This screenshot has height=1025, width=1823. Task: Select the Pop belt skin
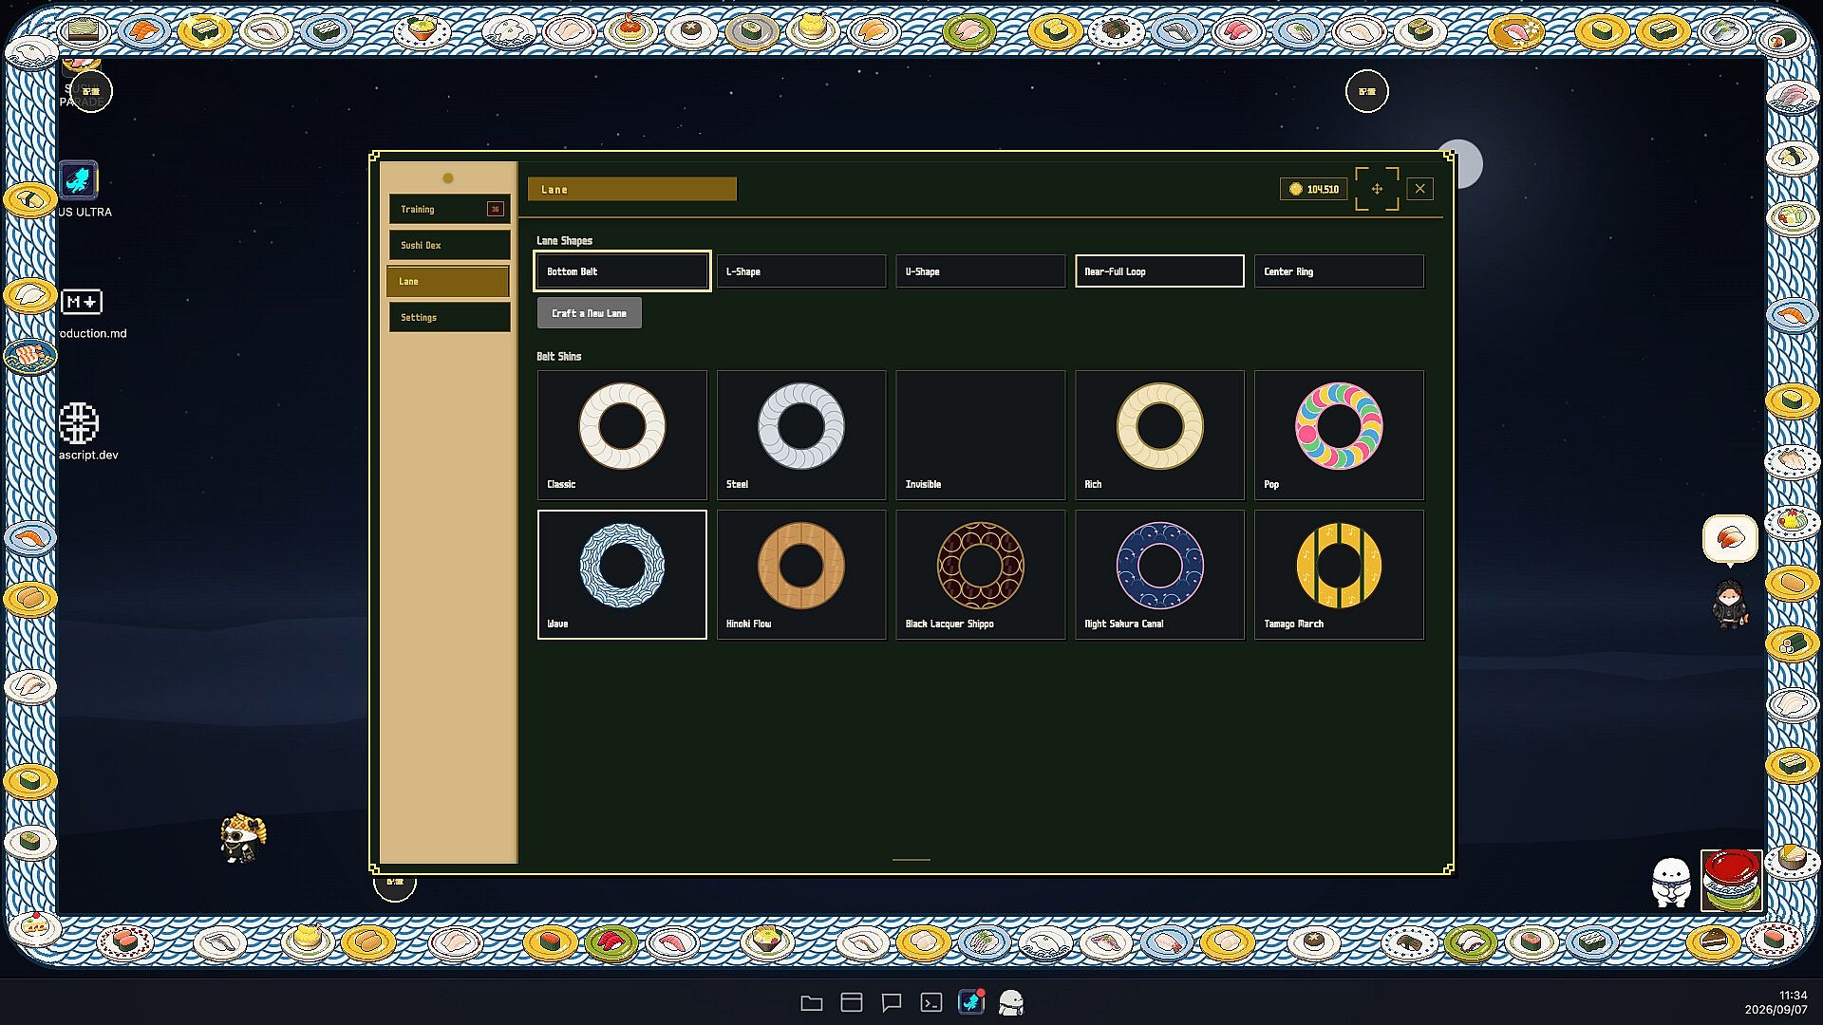[1339, 435]
